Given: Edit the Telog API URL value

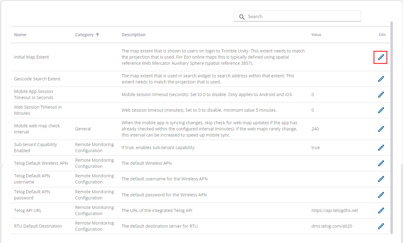Looking at the screenshot, I should (x=381, y=210).
